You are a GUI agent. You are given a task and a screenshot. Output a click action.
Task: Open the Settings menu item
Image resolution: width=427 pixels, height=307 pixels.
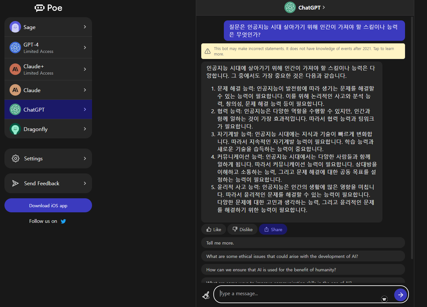click(48, 158)
